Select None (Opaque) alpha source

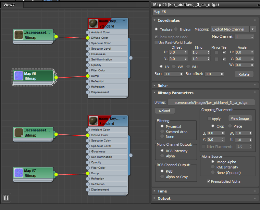pyautogui.click(x=213, y=172)
